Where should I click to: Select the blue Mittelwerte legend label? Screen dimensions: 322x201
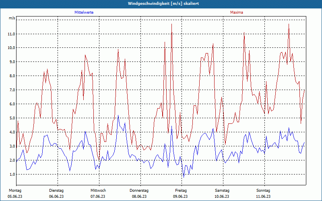click(x=84, y=12)
